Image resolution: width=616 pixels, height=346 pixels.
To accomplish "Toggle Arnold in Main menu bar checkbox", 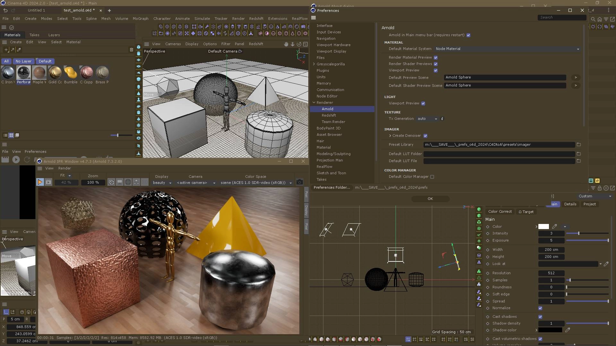I will pyautogui.click(x=468, y=35).
